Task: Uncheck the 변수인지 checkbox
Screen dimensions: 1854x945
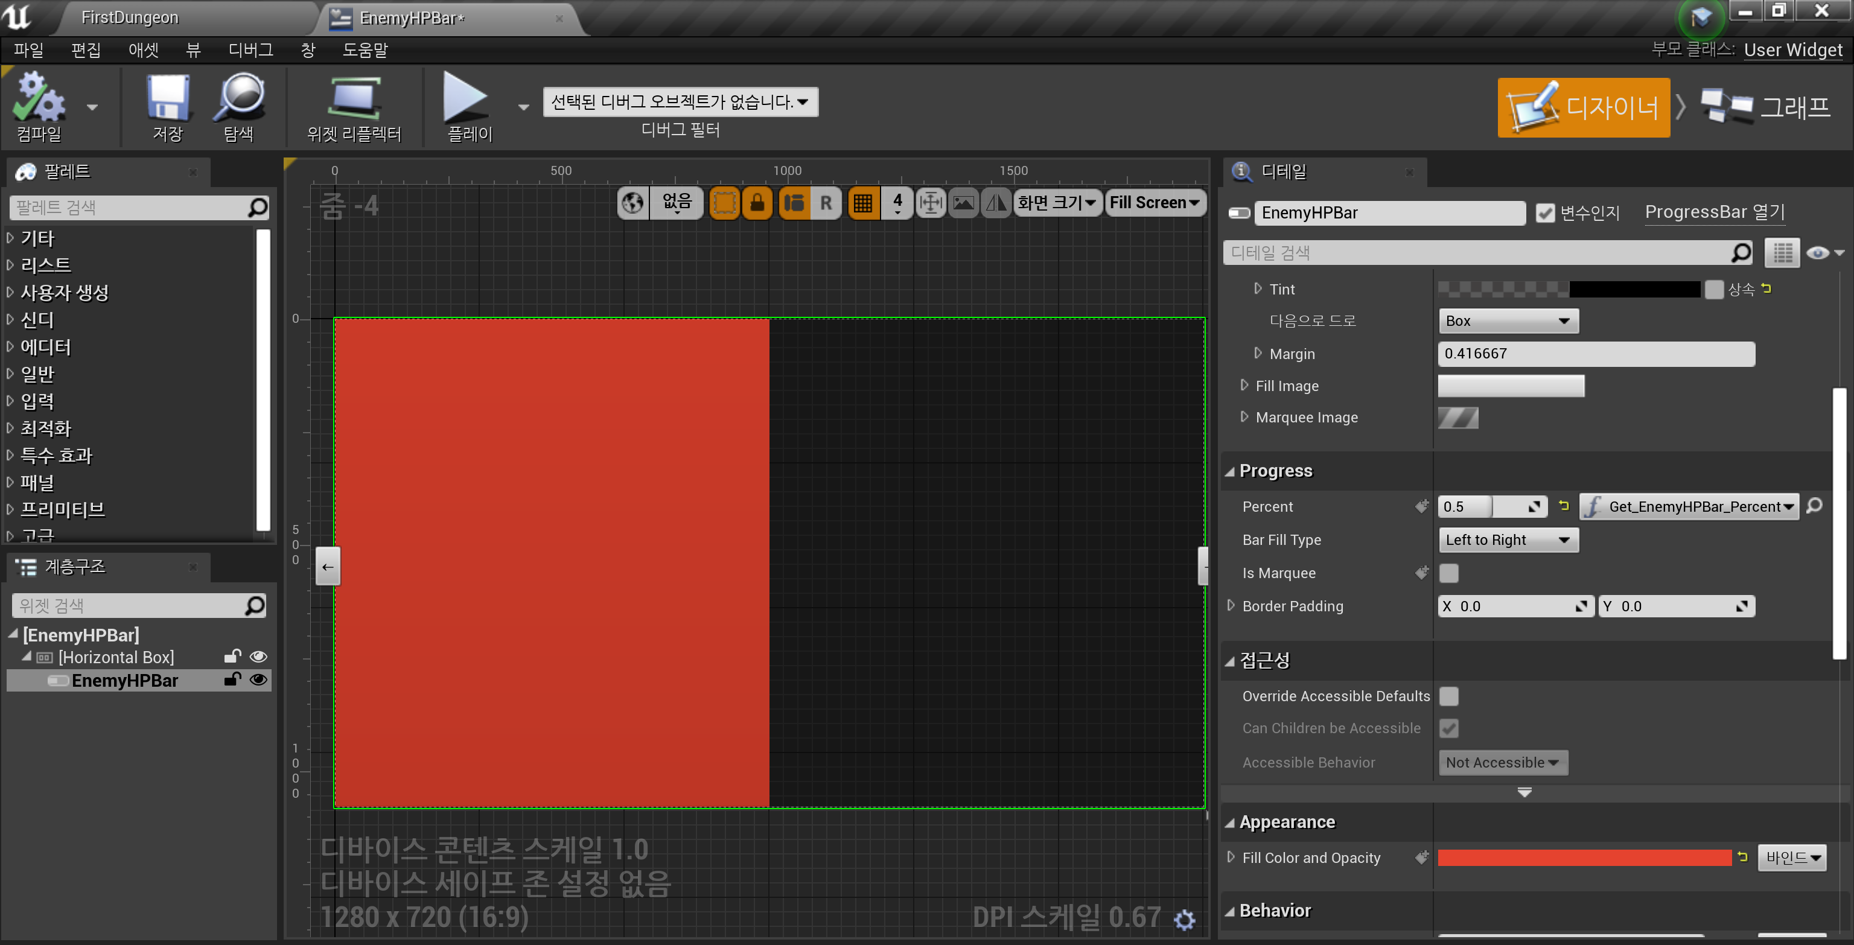Action: pyautogui.click(x=1546, y=212)
